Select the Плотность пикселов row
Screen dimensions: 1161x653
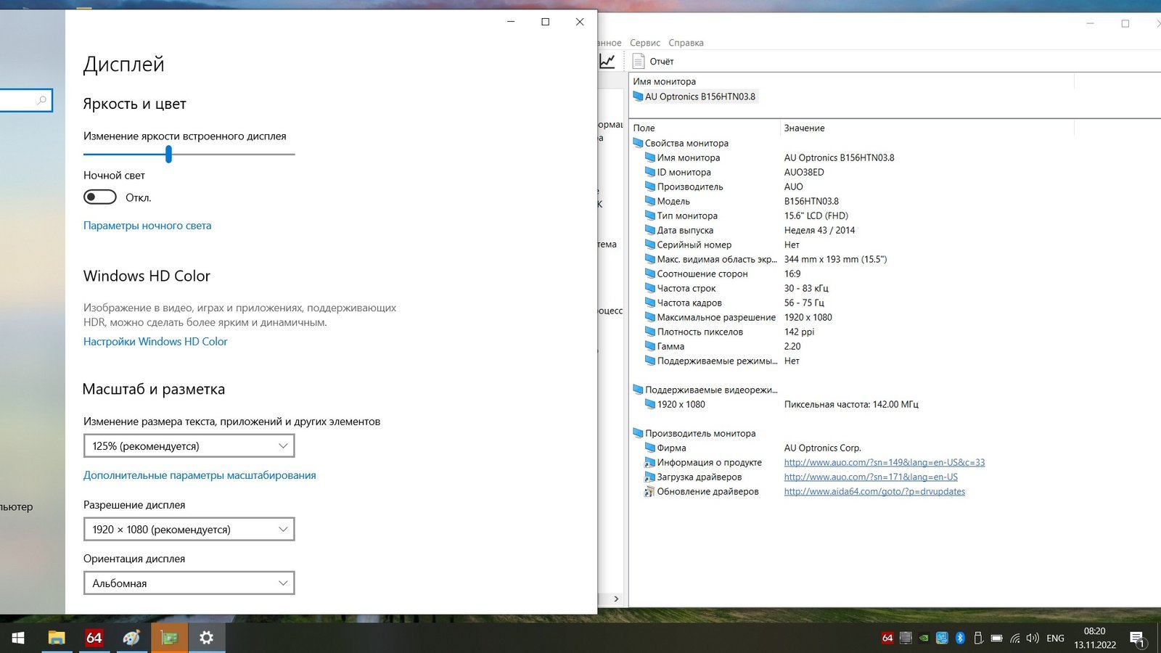[x=694, y=332]
